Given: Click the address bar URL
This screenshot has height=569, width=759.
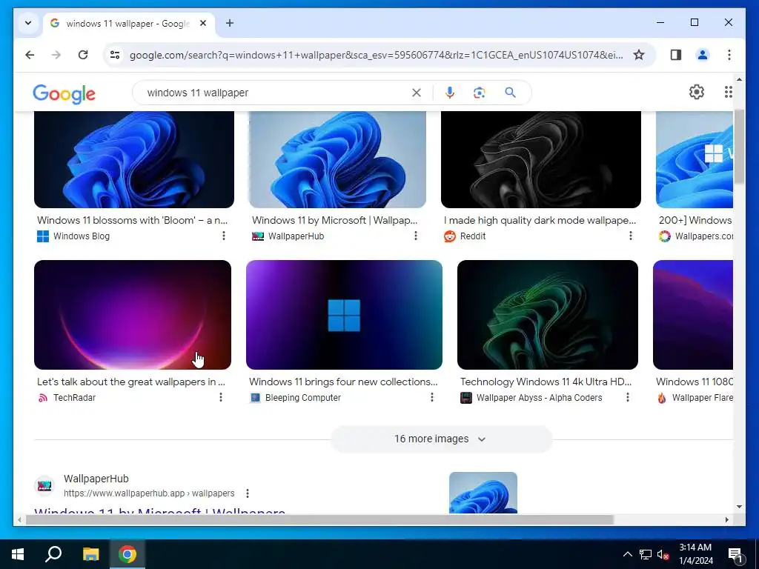Looking at the screenshot, I should 376,55.
